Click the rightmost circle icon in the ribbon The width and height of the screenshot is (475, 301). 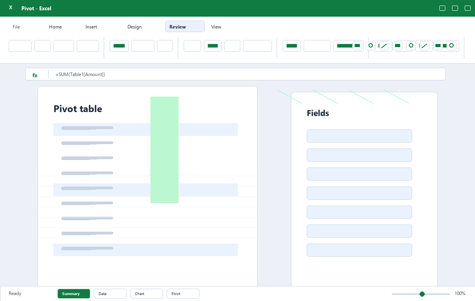pyautogui.click(x=451, y=46)
